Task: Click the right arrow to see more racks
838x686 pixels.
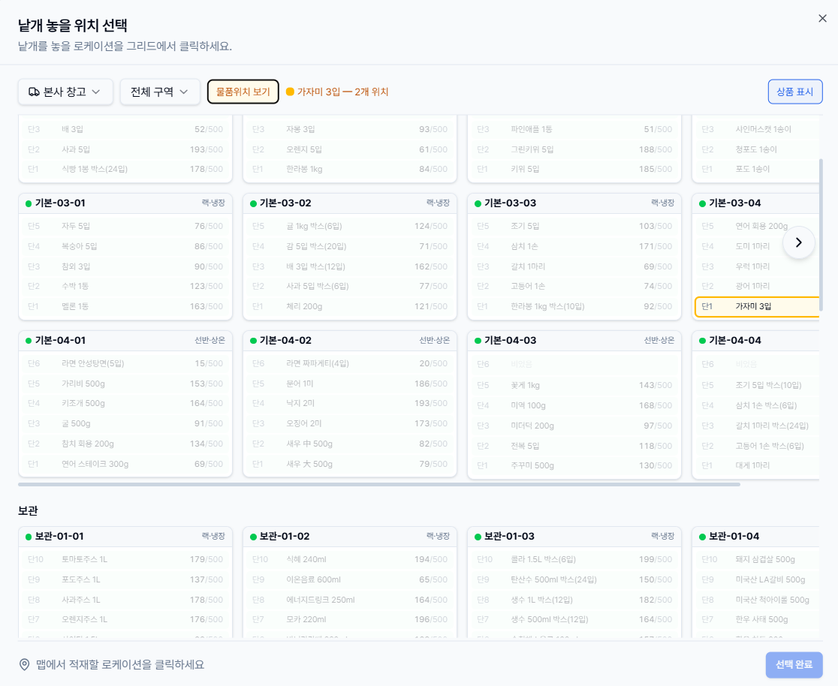Action: point(798,242)
